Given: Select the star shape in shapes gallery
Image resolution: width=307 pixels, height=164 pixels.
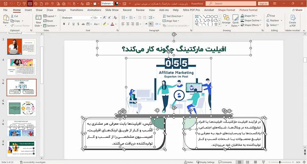Looking at the screenshot, I should (216, 24).
